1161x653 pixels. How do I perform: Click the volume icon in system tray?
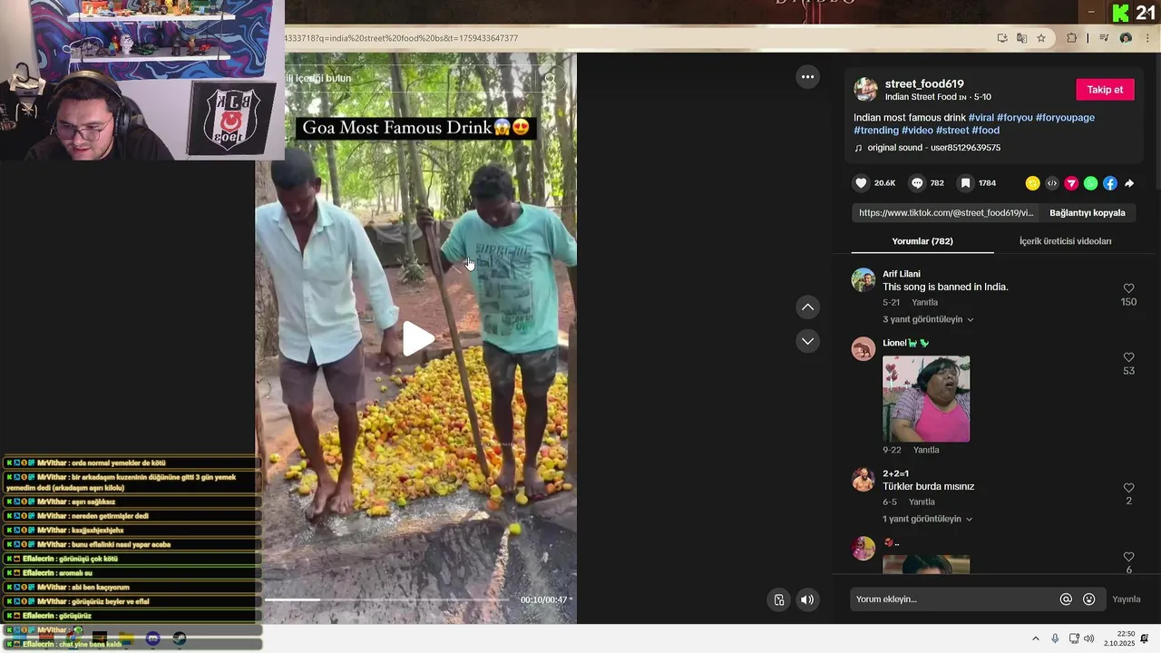pyautogui.click(x=1088, y=638)
